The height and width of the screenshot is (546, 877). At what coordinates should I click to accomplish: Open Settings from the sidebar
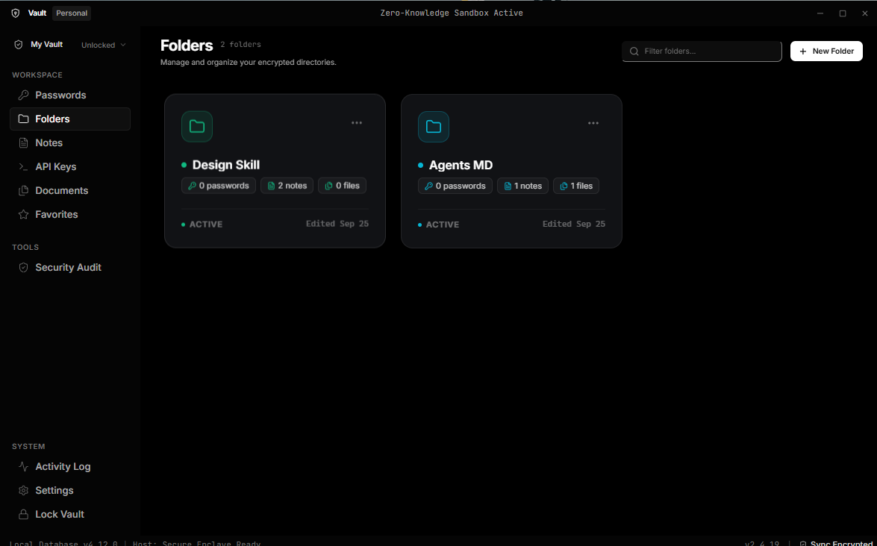(x=70, y=491)
